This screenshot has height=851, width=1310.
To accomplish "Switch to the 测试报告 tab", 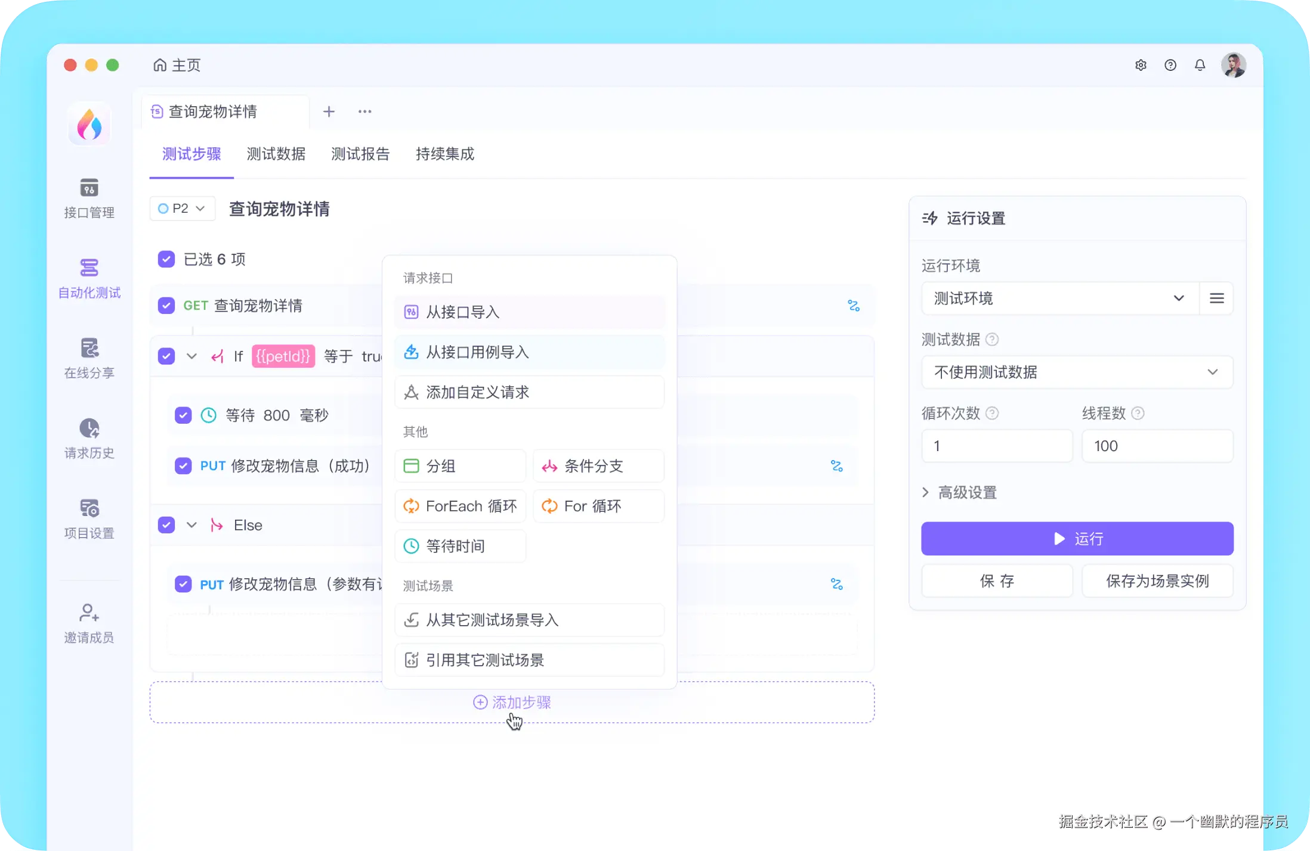I will [360, 154].
